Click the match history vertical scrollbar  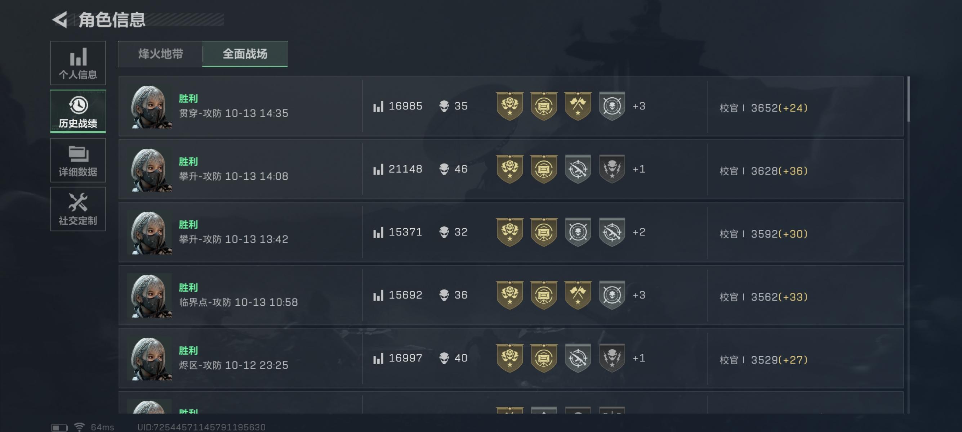coord(908,99)
